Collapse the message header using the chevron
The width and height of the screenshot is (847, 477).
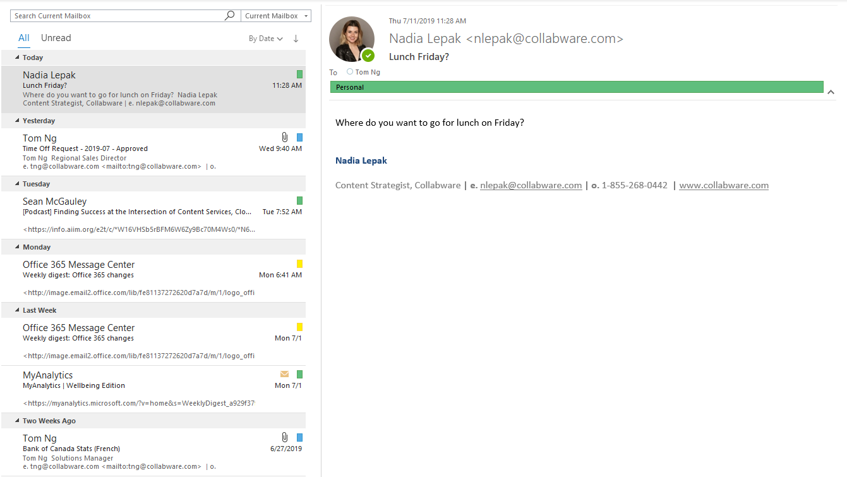(x=831, y=92)
